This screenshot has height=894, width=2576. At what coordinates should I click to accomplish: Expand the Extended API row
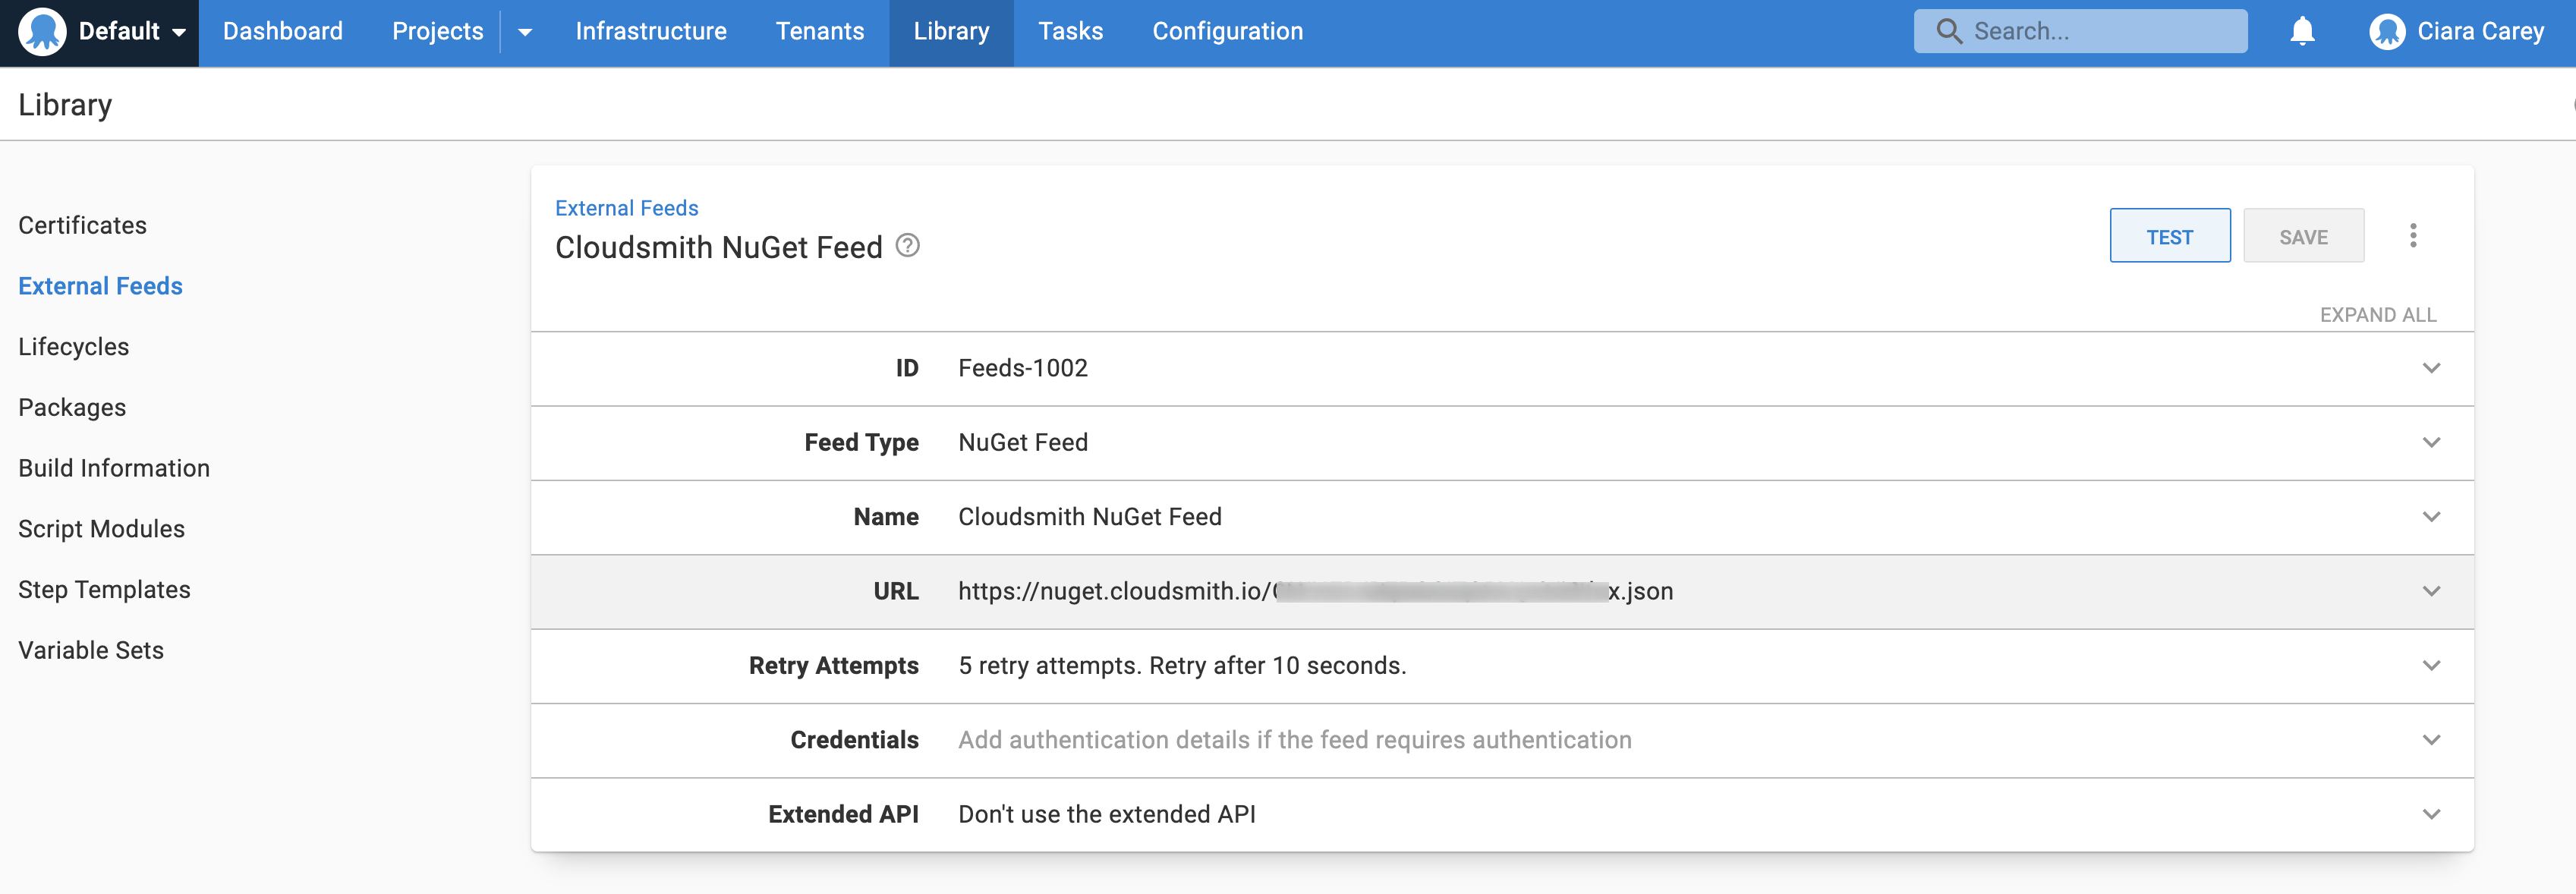click(x=2432, y=814)
